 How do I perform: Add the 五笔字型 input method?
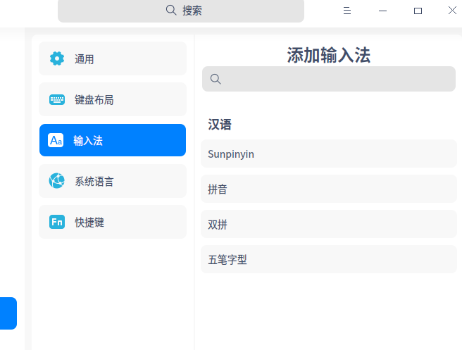[329, 259]
